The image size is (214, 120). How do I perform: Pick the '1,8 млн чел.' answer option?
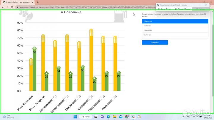point(175,30)
